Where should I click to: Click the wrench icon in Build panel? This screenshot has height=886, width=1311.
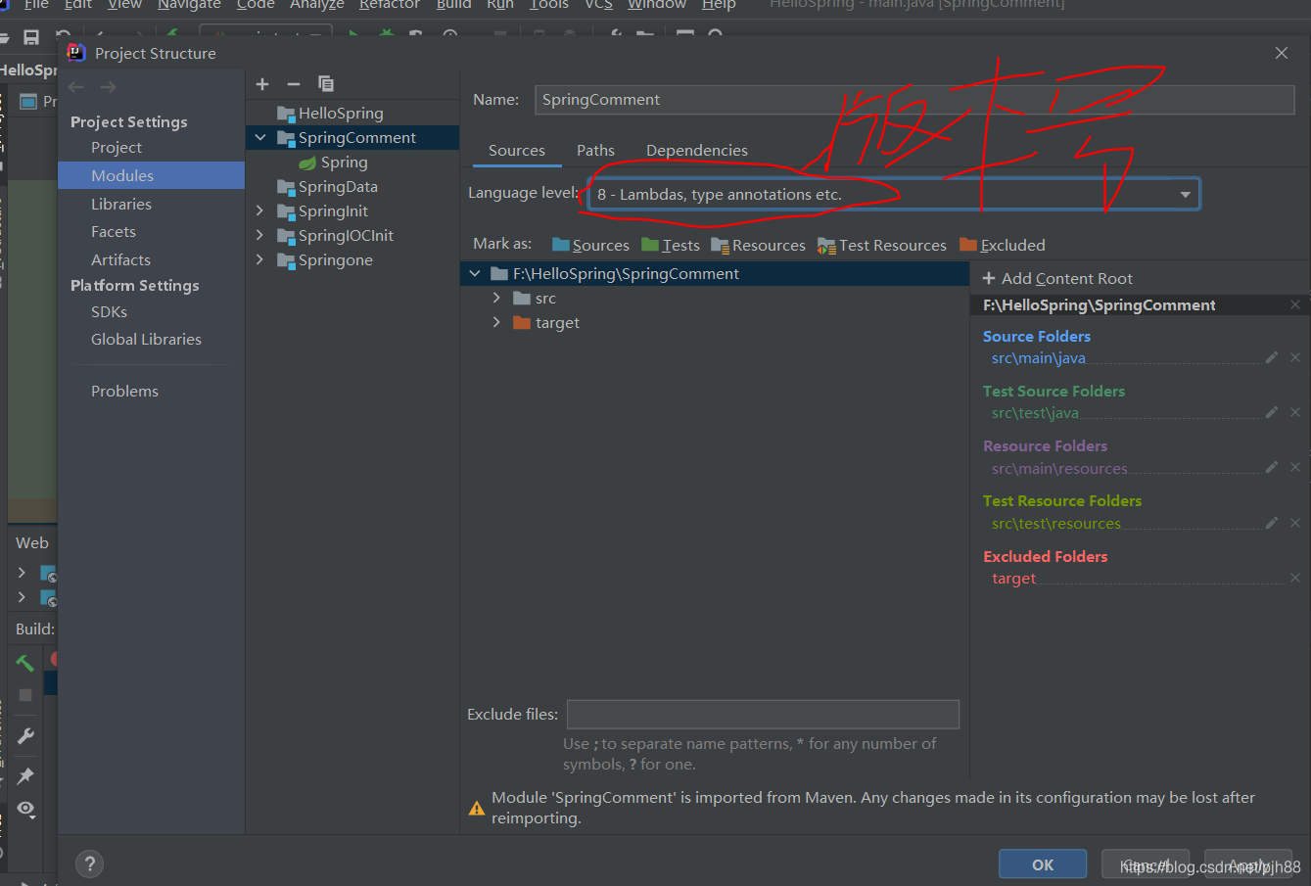click(x=25, y=736)
